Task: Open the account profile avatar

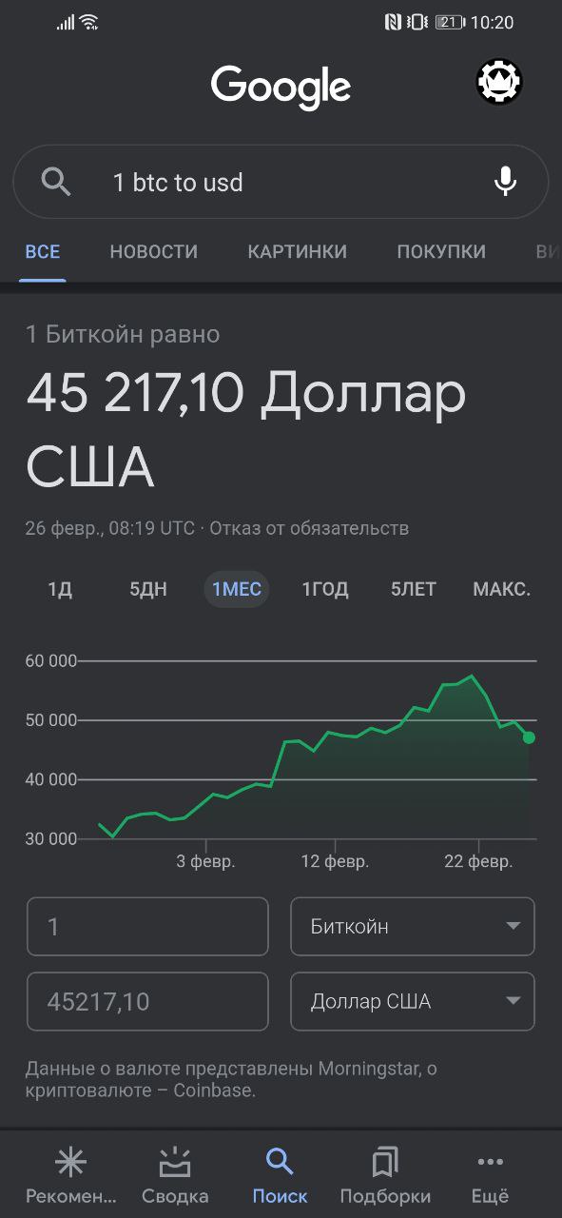Action: 499,83
